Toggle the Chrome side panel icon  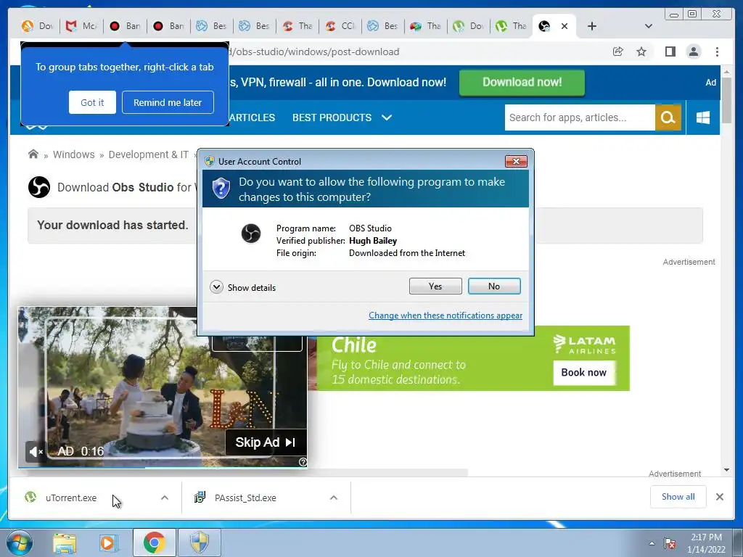tap(670, 51)
